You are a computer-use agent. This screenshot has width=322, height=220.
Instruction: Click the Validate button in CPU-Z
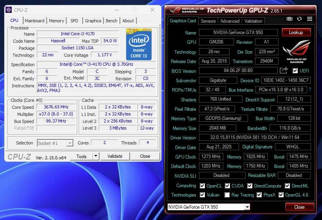(x=115, y=156)
